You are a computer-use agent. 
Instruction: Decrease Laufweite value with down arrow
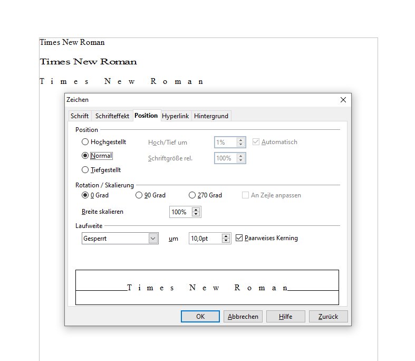click(226, 241)
